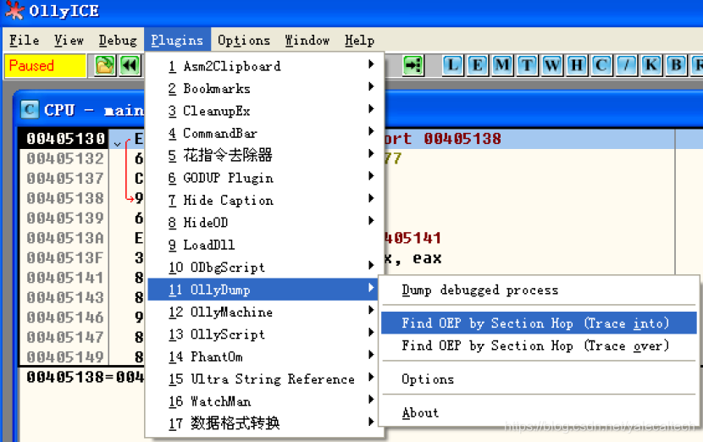Select address row 00405130
703x442 pixels.
[65, 139]
